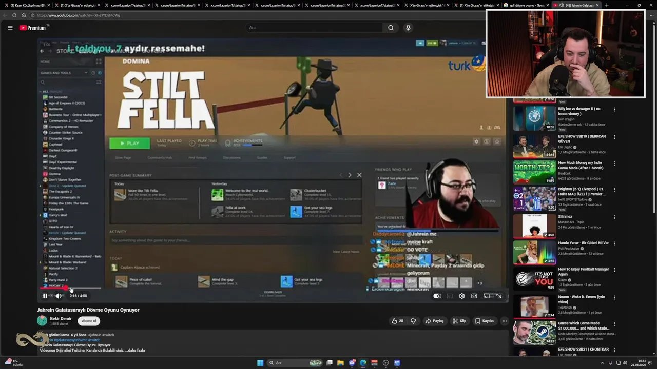Open 'Billy lee vs dowager R' video thumbnail

(x=534, y=118)
